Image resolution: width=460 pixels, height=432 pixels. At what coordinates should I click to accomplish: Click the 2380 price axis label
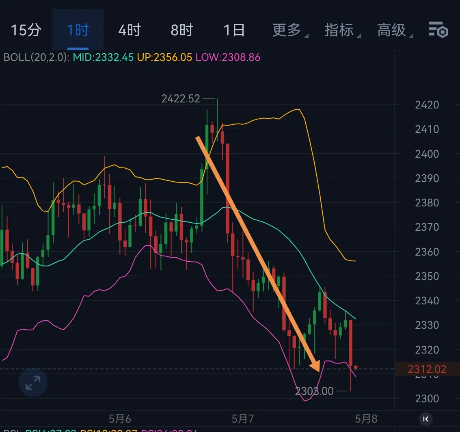(427, 203)
